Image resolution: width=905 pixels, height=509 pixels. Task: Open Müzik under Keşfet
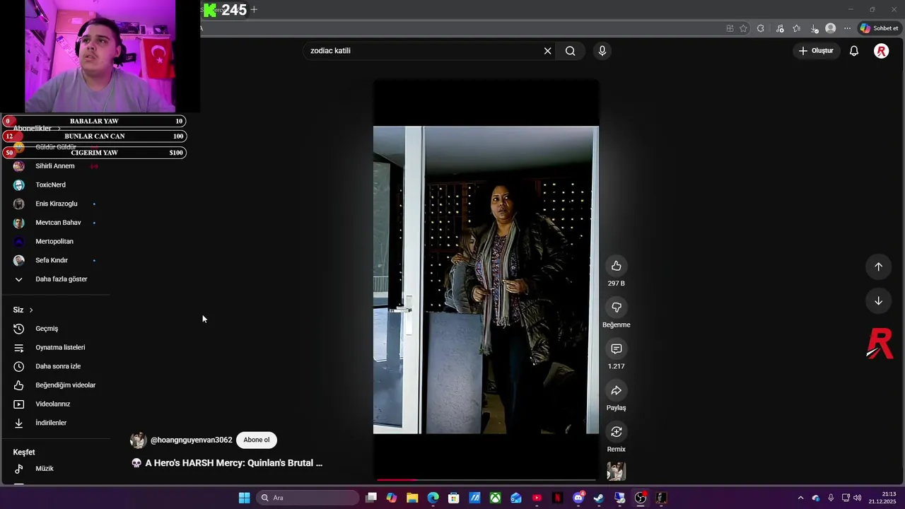45,469
